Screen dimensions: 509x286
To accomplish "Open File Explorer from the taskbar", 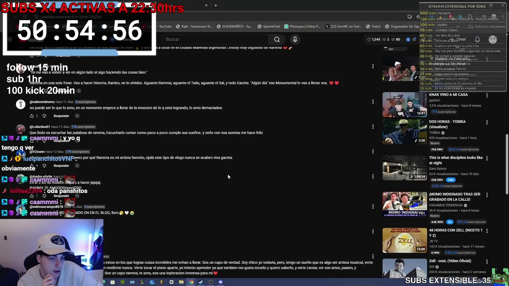I will tap(181, 282).
